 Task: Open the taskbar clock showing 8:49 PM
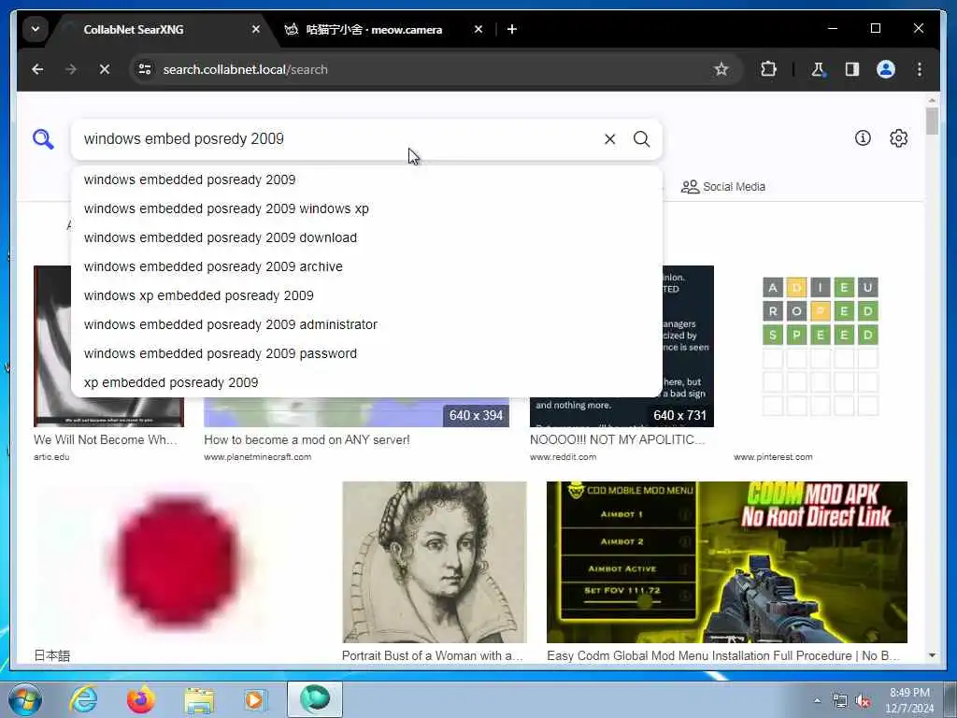(909, 700)
